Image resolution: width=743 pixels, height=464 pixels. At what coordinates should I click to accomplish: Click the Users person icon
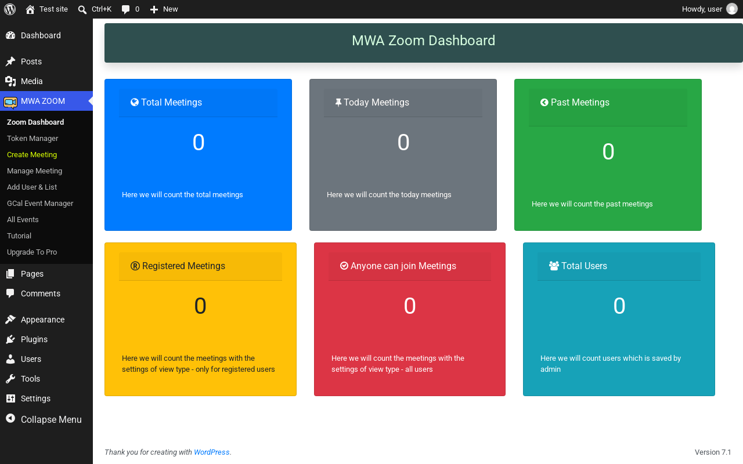coord(10,359)
